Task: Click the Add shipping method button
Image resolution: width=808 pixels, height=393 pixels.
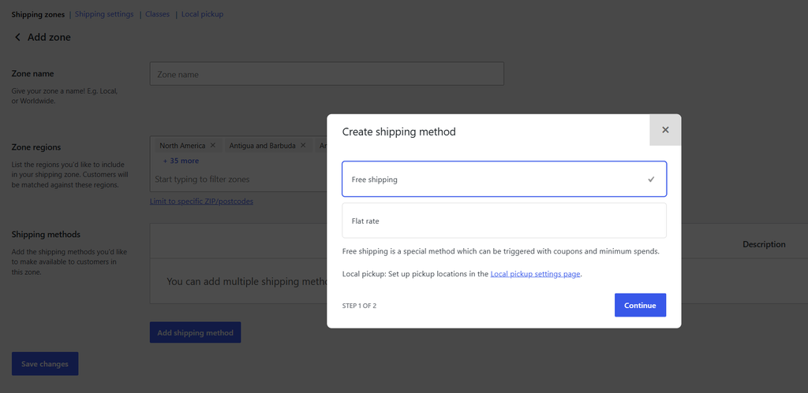Action: click(196, 333)
